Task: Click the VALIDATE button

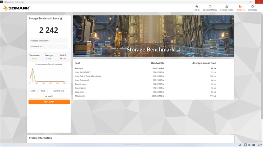Action: click(49, 96)
